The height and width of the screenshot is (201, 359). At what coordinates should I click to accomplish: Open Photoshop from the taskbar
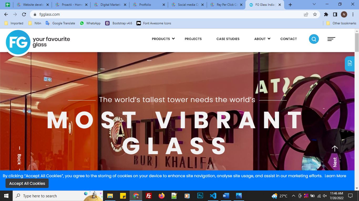point(200,196)
